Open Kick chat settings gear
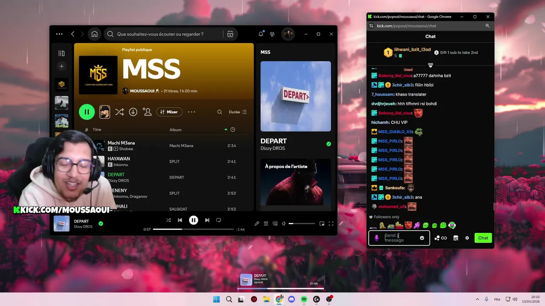 click(x=467, y=238)
